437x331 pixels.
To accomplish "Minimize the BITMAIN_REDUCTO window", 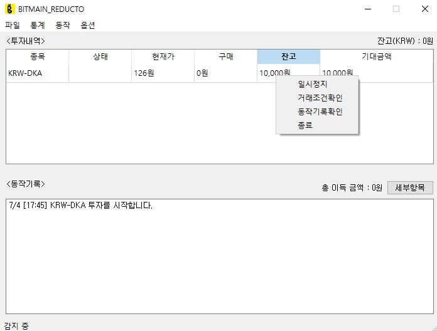I will click(368, 9).
